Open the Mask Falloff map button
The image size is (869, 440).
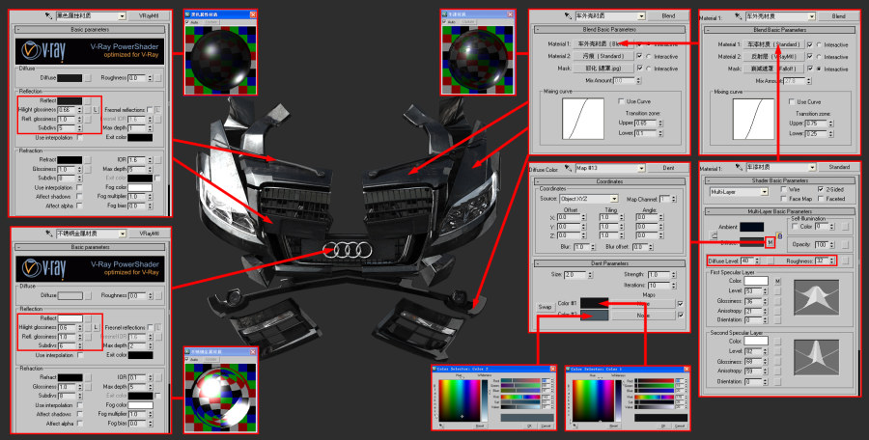(x=773, y=69)
